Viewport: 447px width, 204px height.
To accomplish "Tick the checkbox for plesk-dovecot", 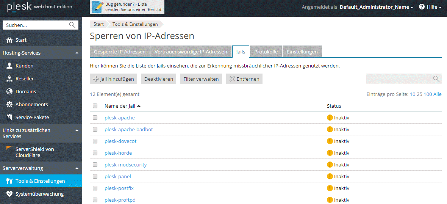I will click(95, 141).
